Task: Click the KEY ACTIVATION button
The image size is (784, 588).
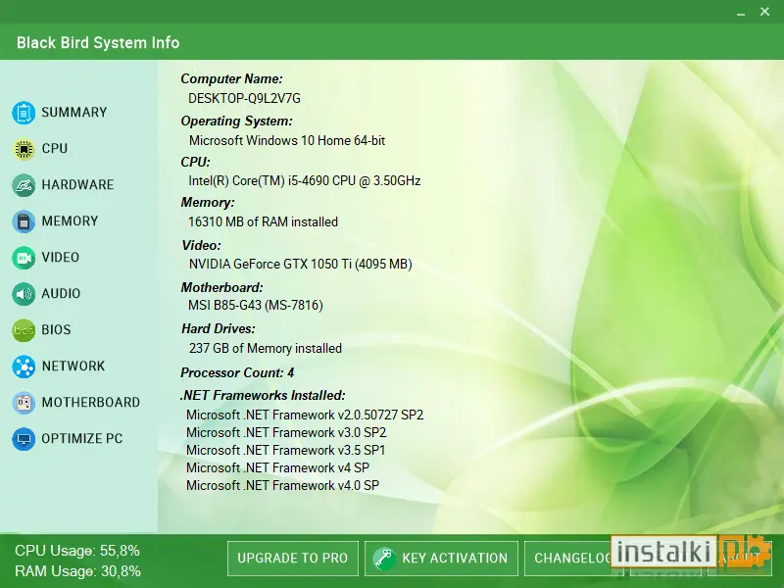Action: 441,558
